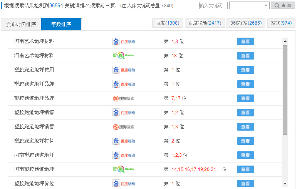
Task: Click rank text 14,15,16,17,19,20,21
Action: 194,169
